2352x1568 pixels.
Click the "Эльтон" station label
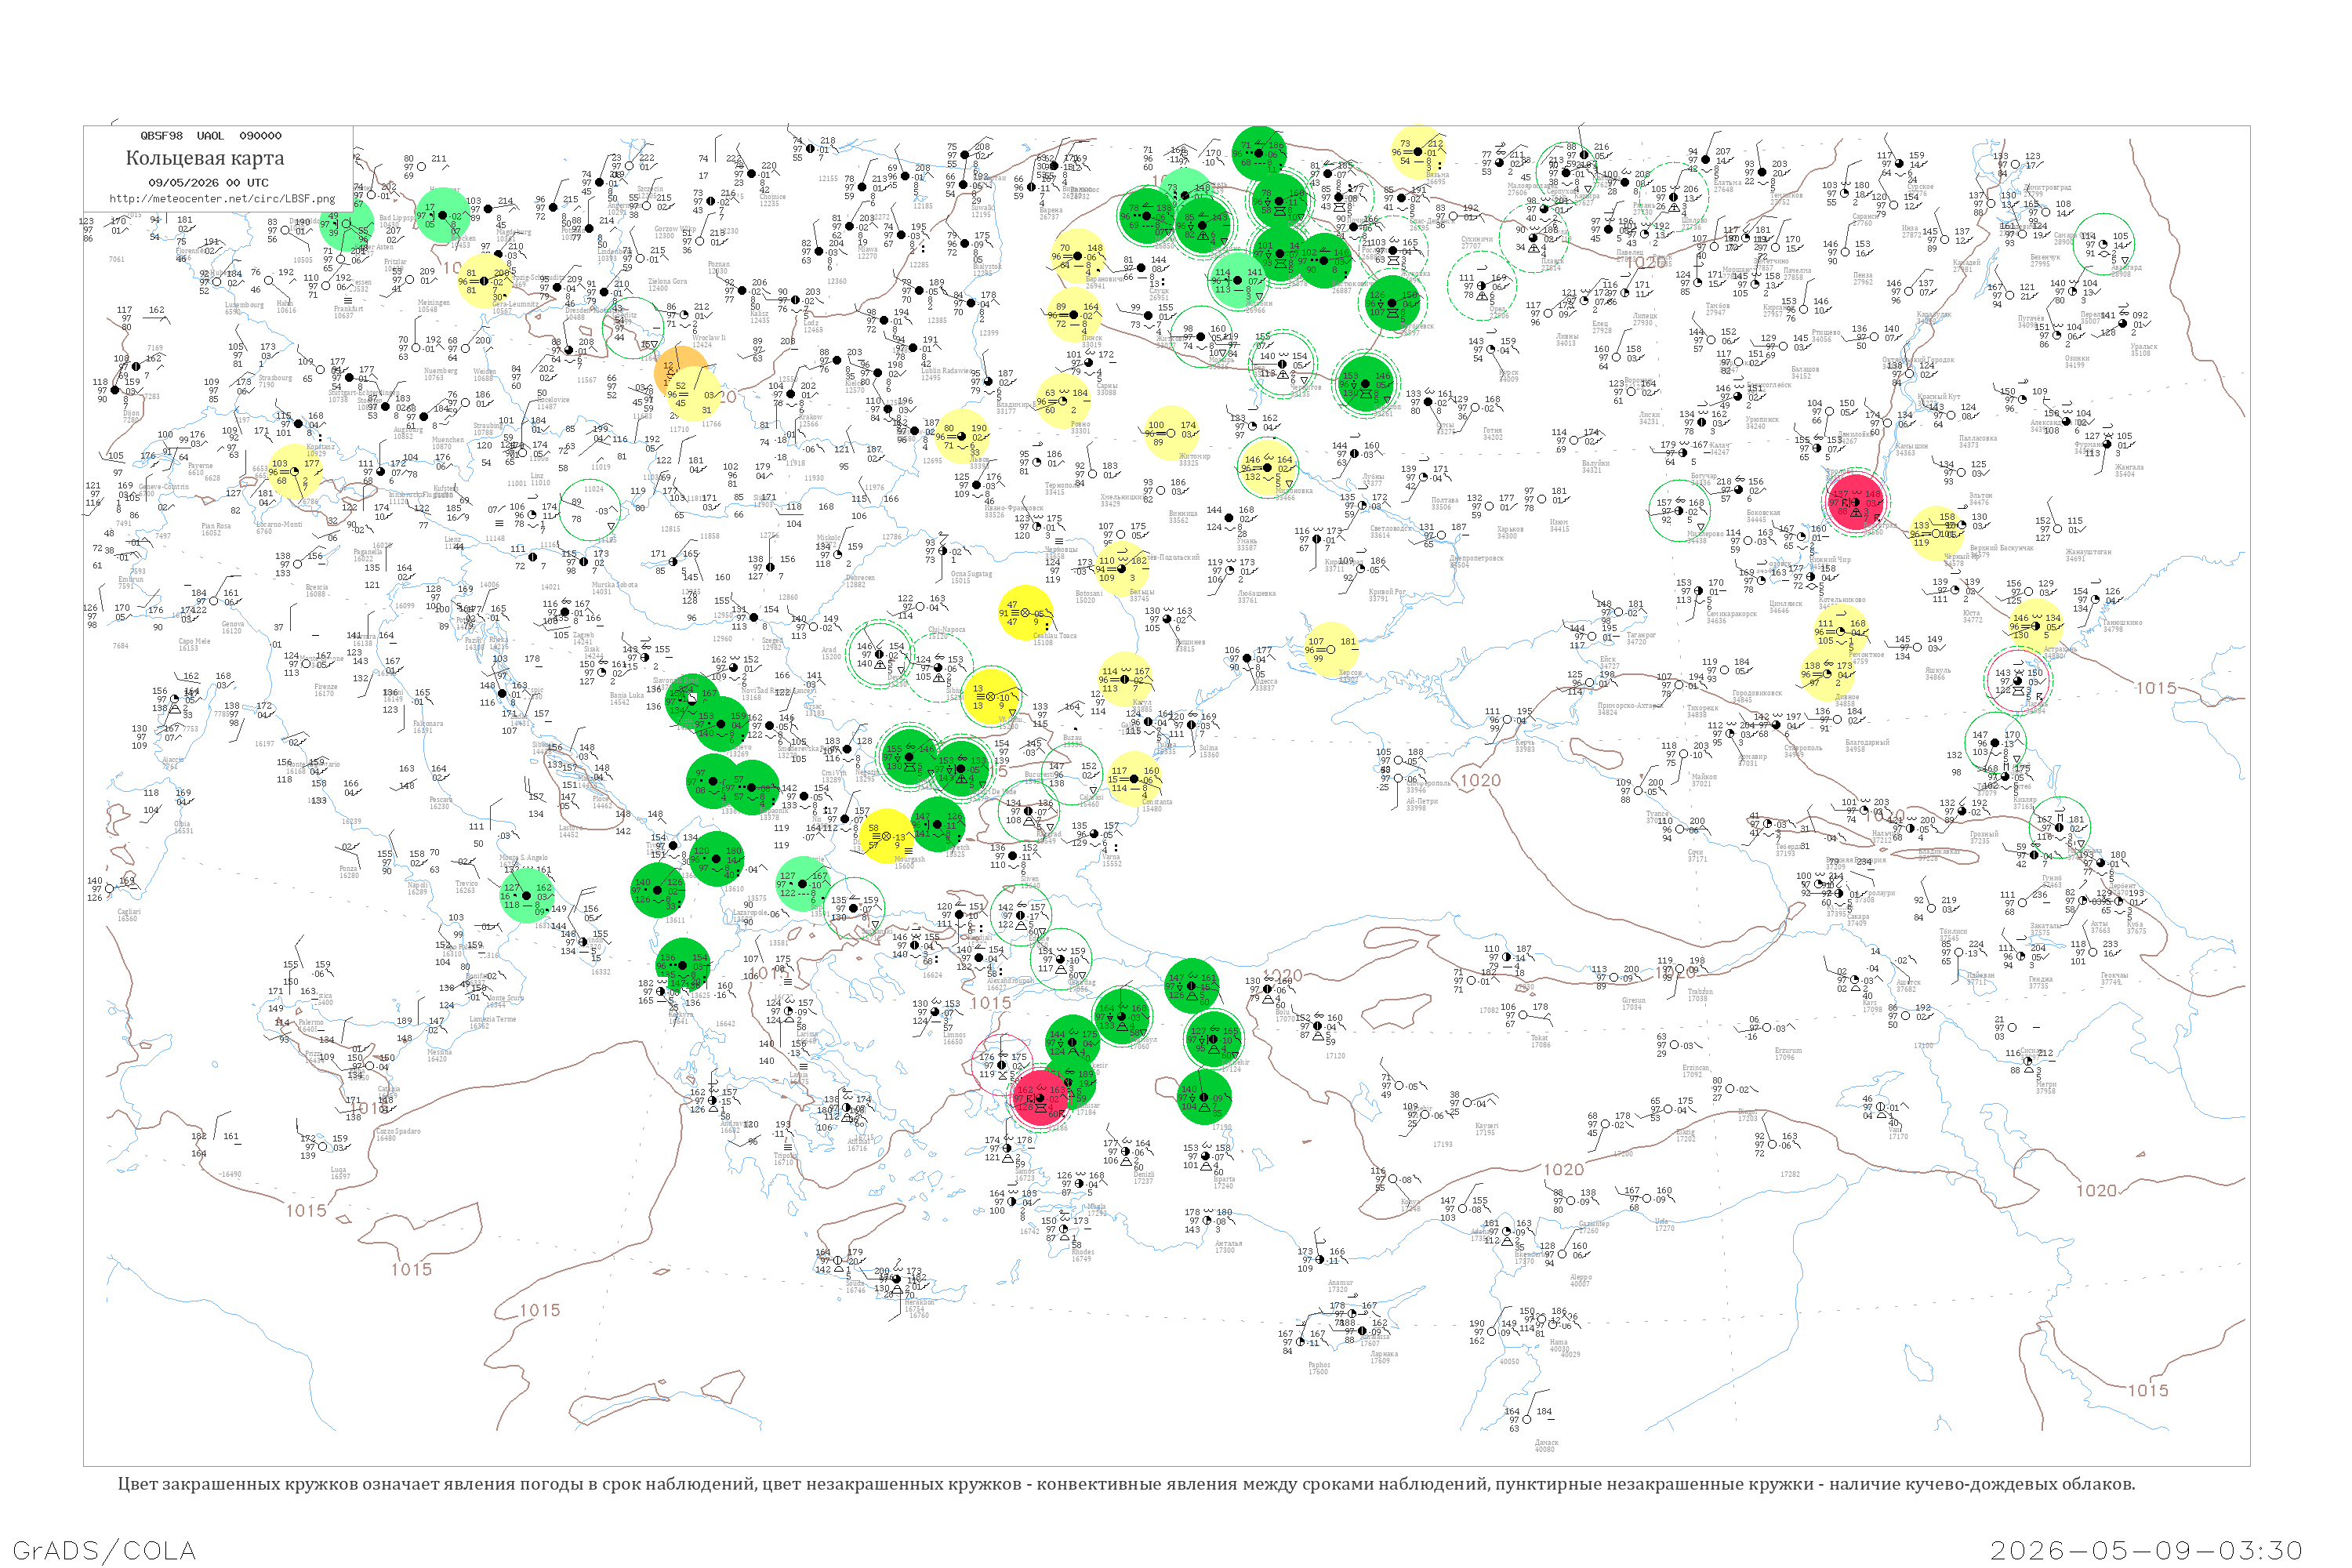coord(1980,495)
